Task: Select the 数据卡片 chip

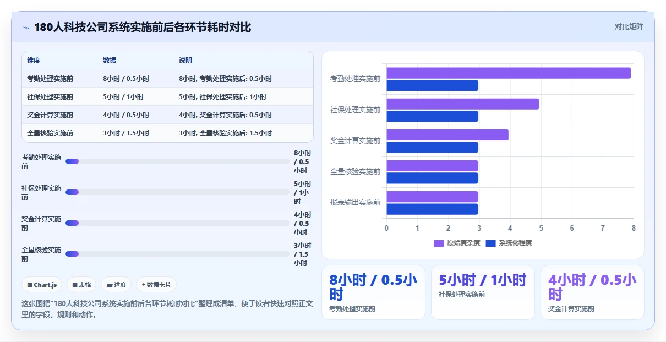Action: (x=156, y=285)
